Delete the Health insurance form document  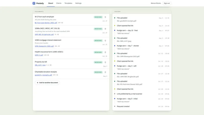pyautogui.click(x=105, y=52)
